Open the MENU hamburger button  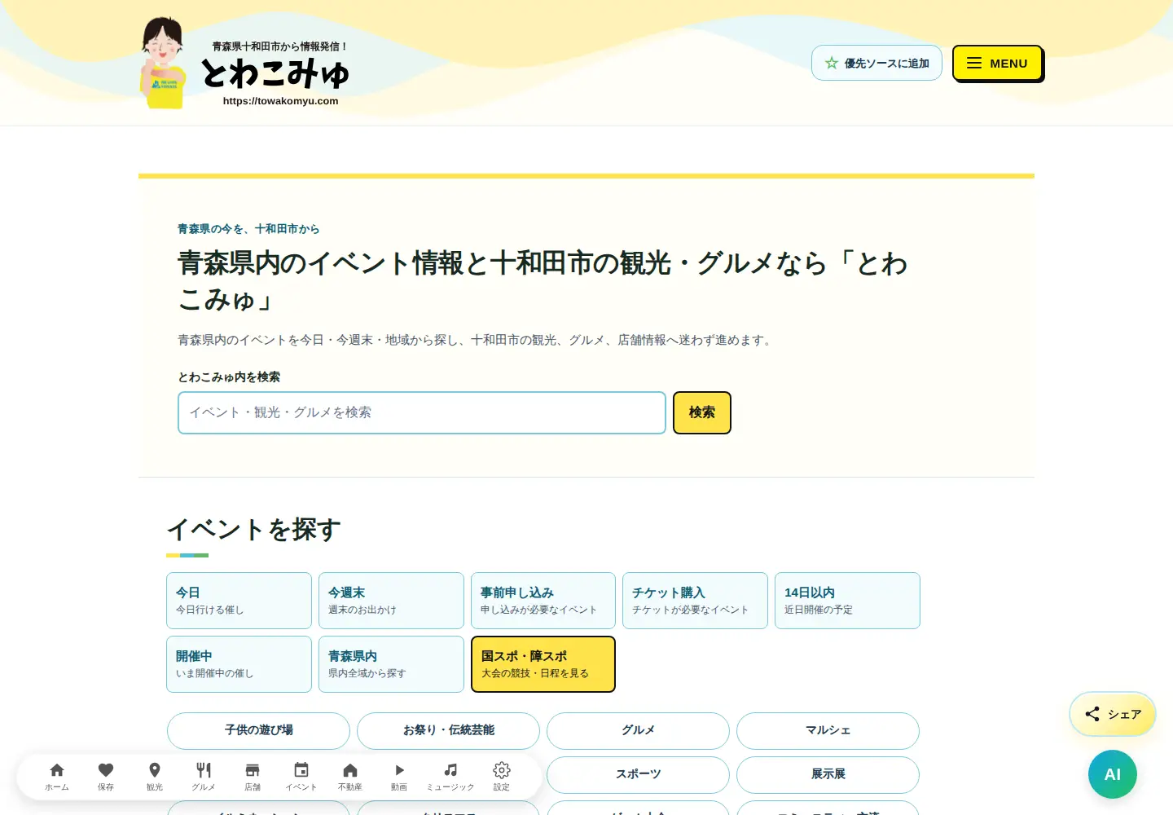[998, 63]
